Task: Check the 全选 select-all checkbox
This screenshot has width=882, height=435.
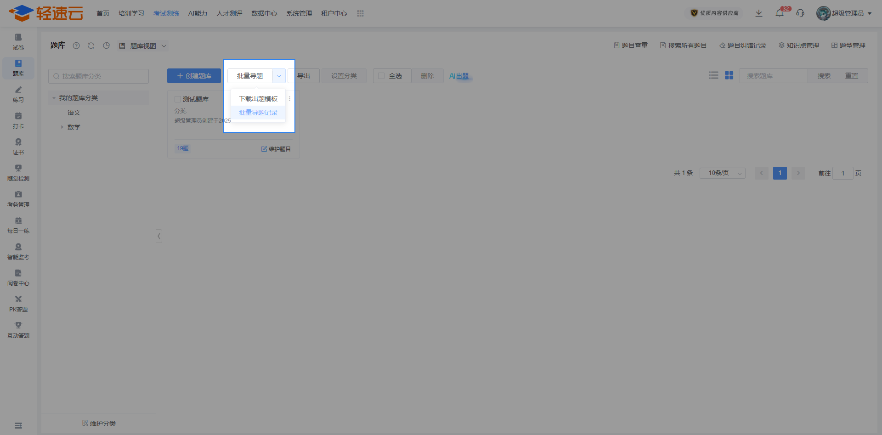Action: [381, 76]
